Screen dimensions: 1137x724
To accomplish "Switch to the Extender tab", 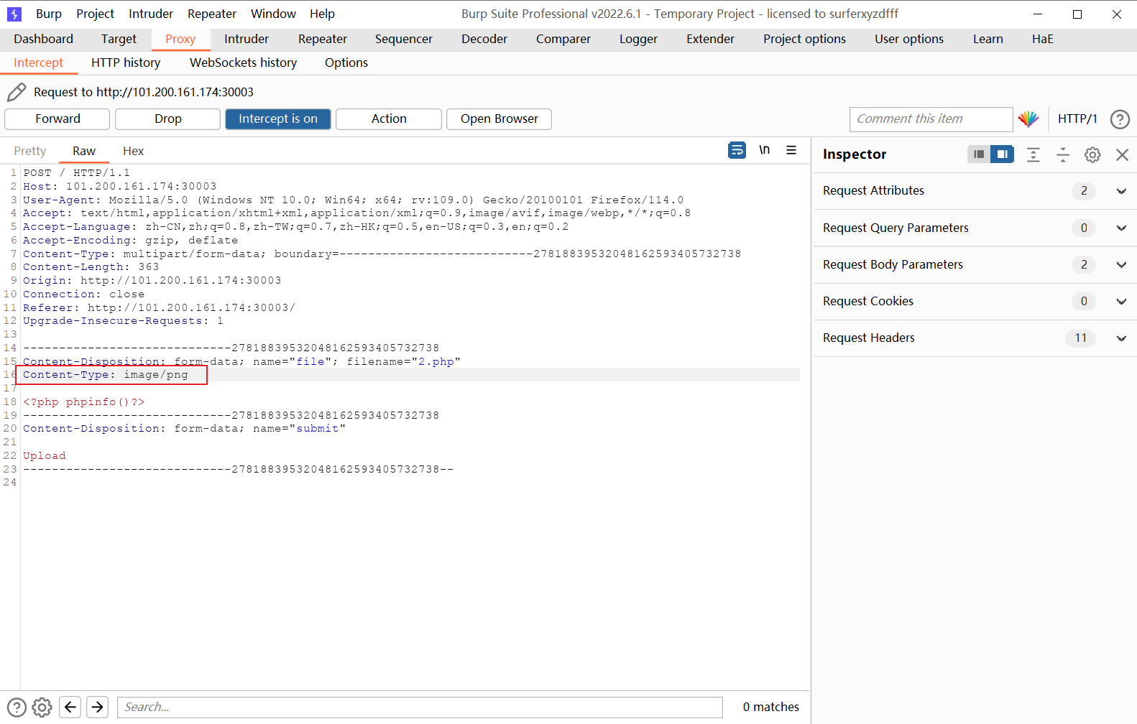I will (x=711, y=39).
